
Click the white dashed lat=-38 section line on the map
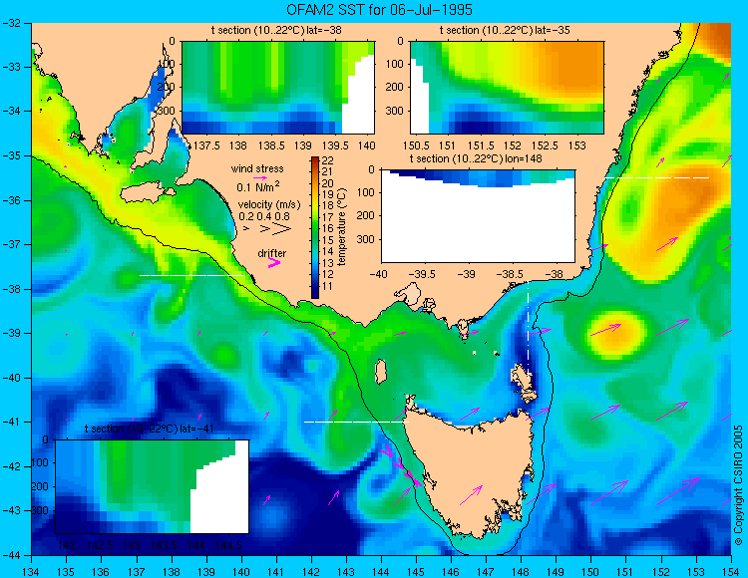coord(191,275)
